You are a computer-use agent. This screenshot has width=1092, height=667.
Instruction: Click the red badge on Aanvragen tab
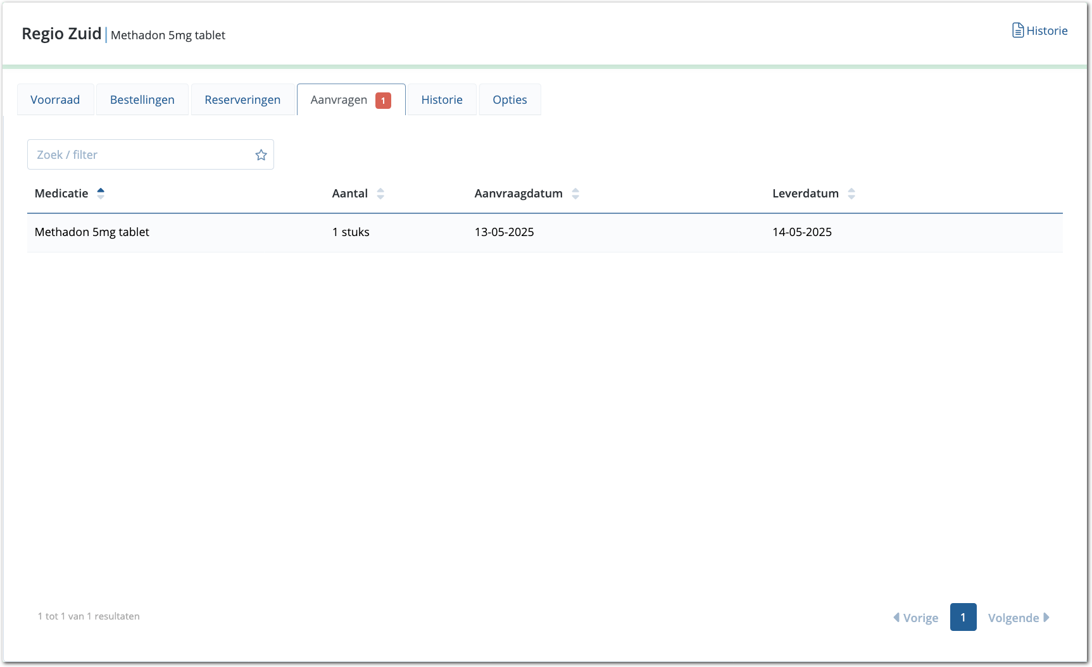(x=383, y=101)
